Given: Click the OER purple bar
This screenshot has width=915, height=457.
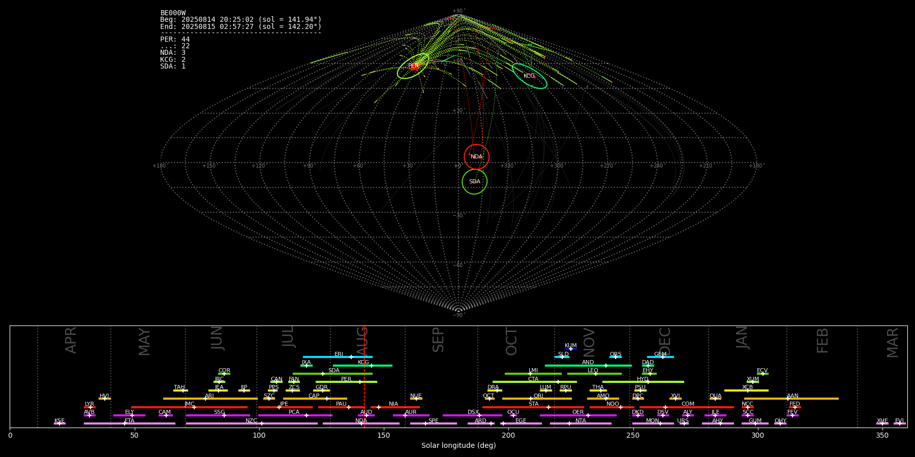Looking at the screenshot, I should point(578,415).
